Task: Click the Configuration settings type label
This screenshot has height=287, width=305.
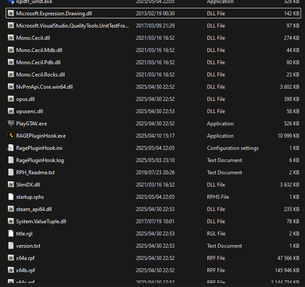Action: pos(233,148)
